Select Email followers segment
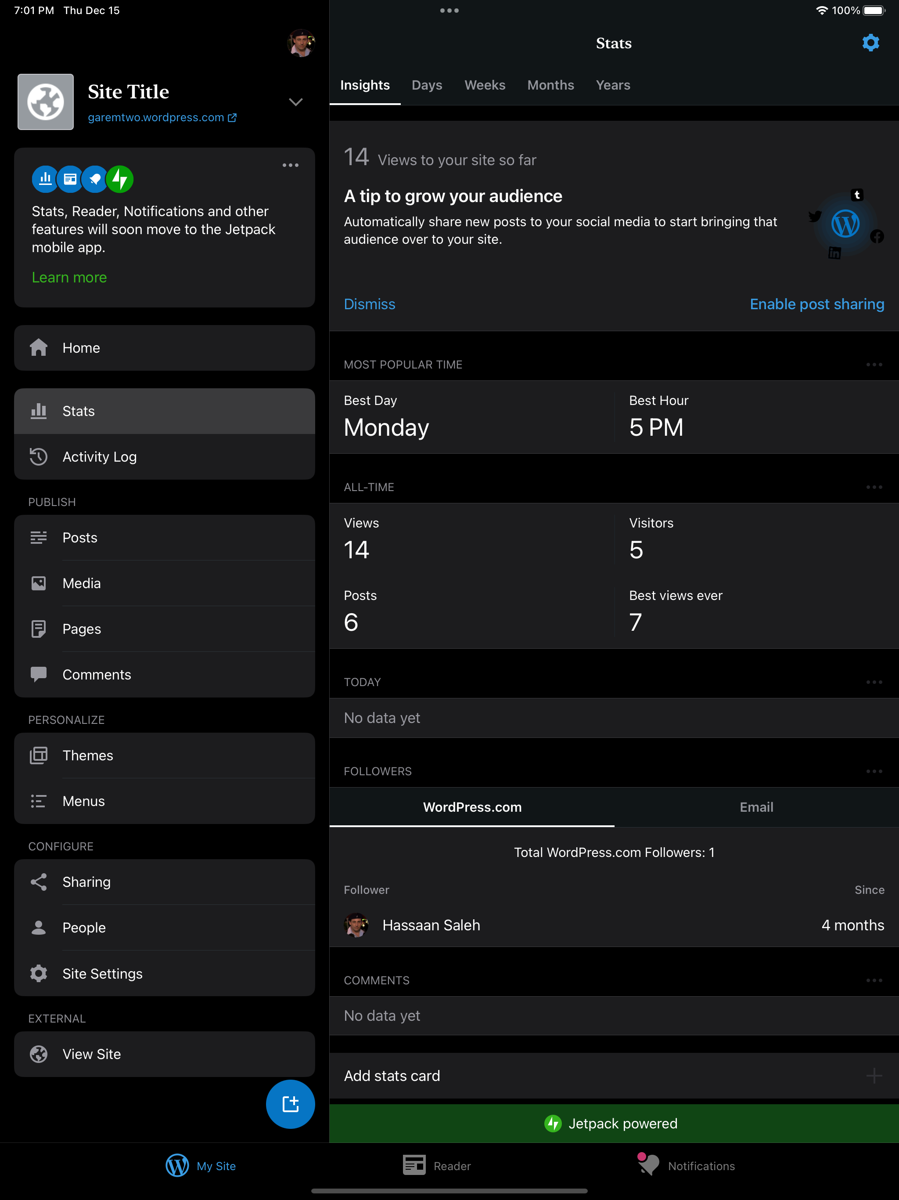This screenshot has width=899, height=1200. point(756,807)
